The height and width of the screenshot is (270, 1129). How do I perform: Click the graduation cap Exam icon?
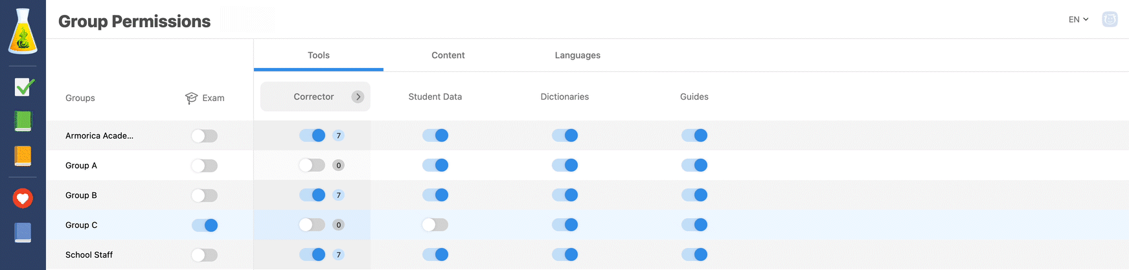[x=191, y=98]
